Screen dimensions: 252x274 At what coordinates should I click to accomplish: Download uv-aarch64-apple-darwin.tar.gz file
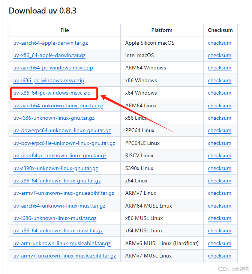pos(51,43)
